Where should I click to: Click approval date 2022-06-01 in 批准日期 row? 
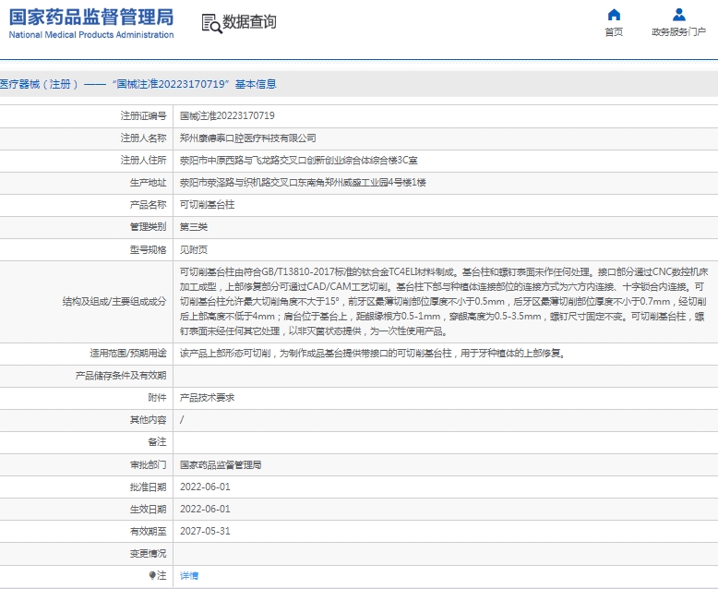205,487
